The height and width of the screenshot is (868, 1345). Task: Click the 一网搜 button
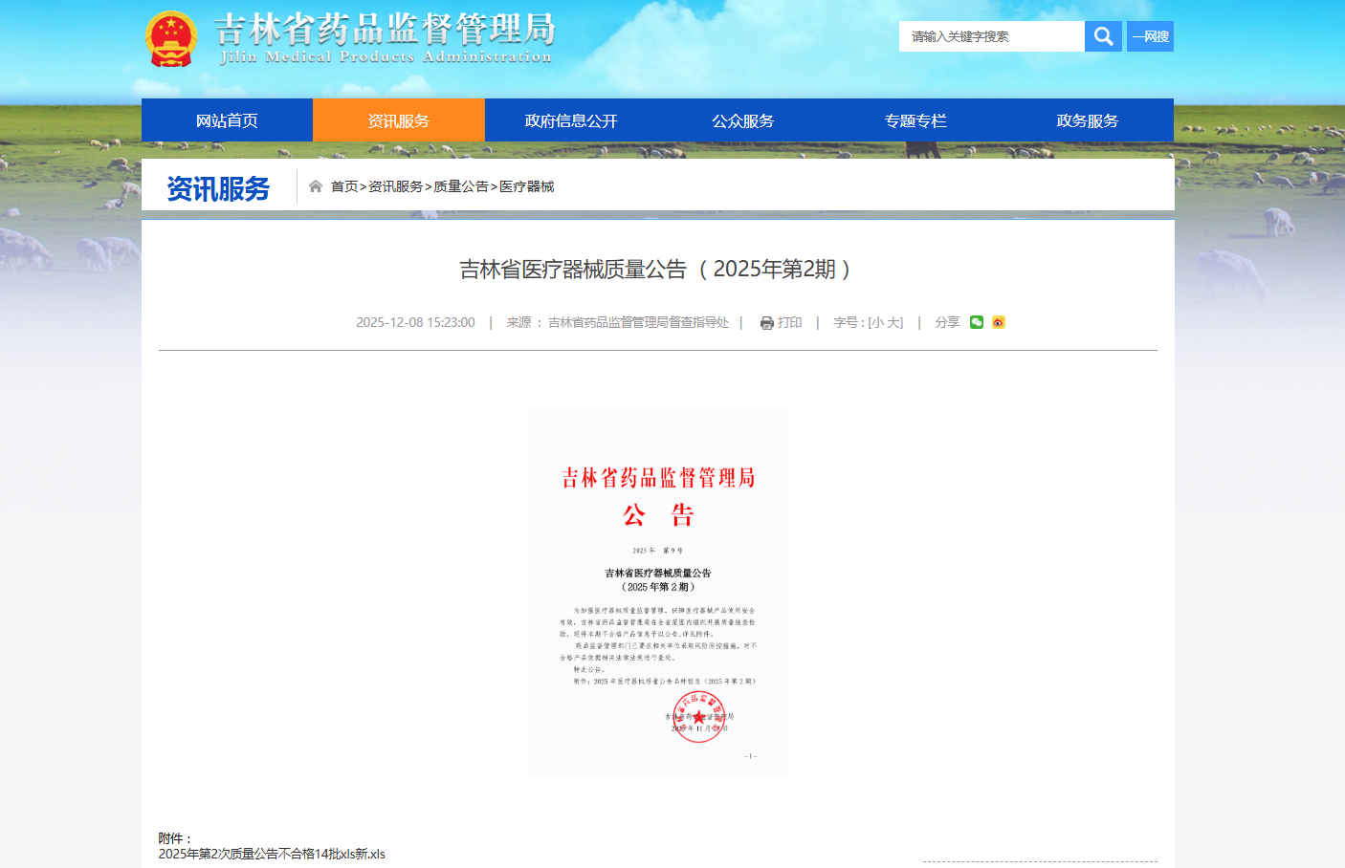point(1150,36)
